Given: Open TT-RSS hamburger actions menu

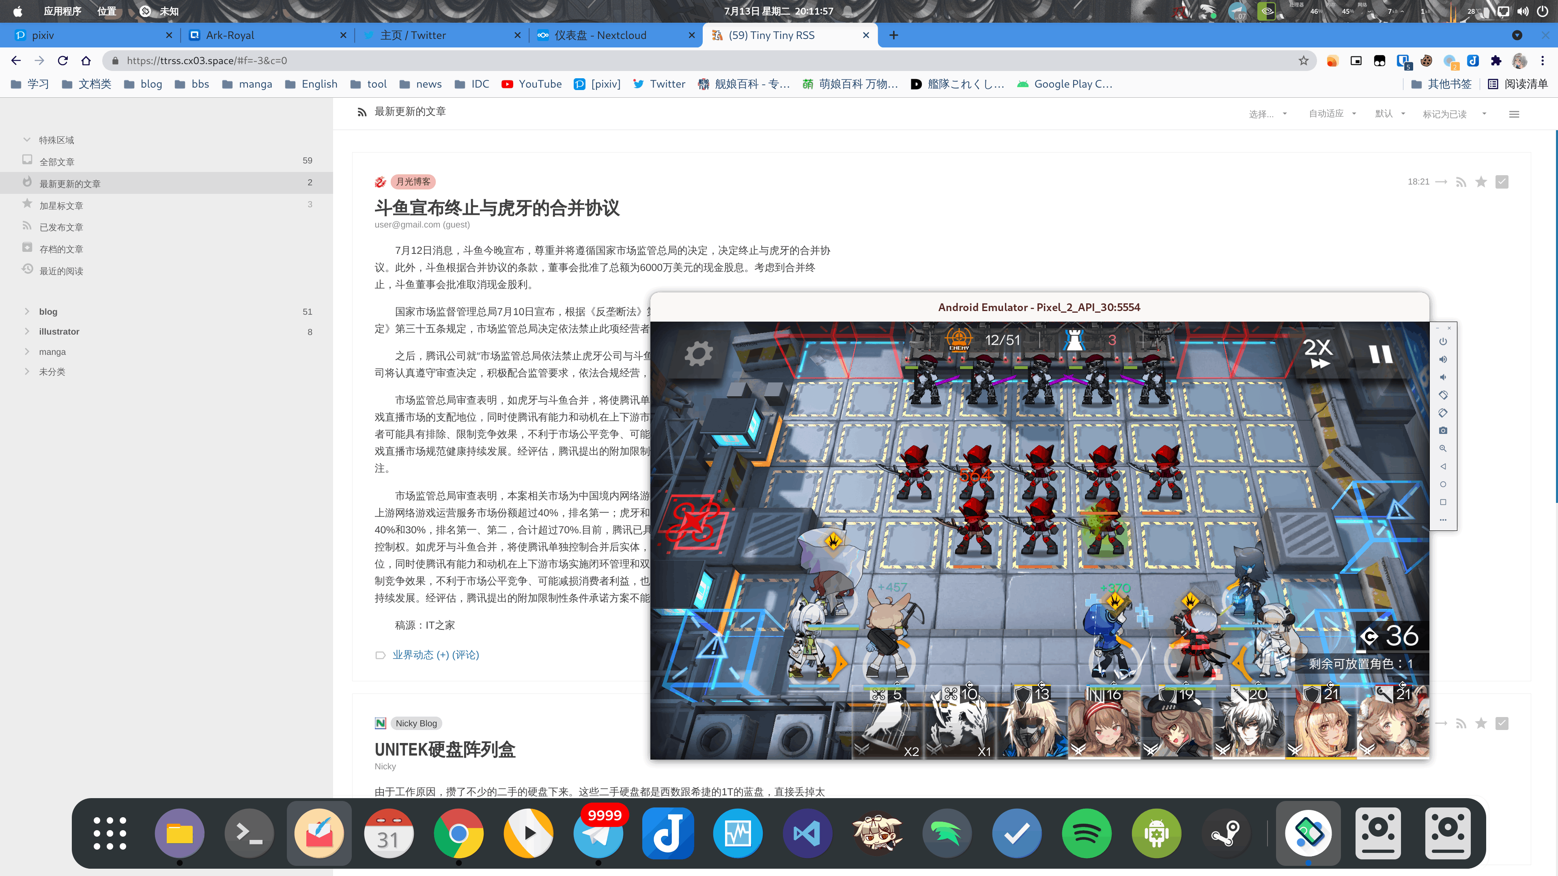Looking at the screenshot, I should click(x=1515, y=114).
